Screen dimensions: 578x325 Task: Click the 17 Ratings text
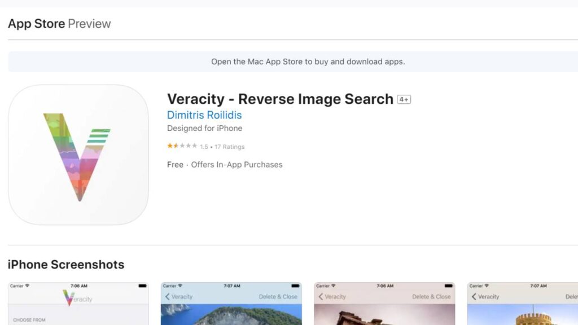230,146
